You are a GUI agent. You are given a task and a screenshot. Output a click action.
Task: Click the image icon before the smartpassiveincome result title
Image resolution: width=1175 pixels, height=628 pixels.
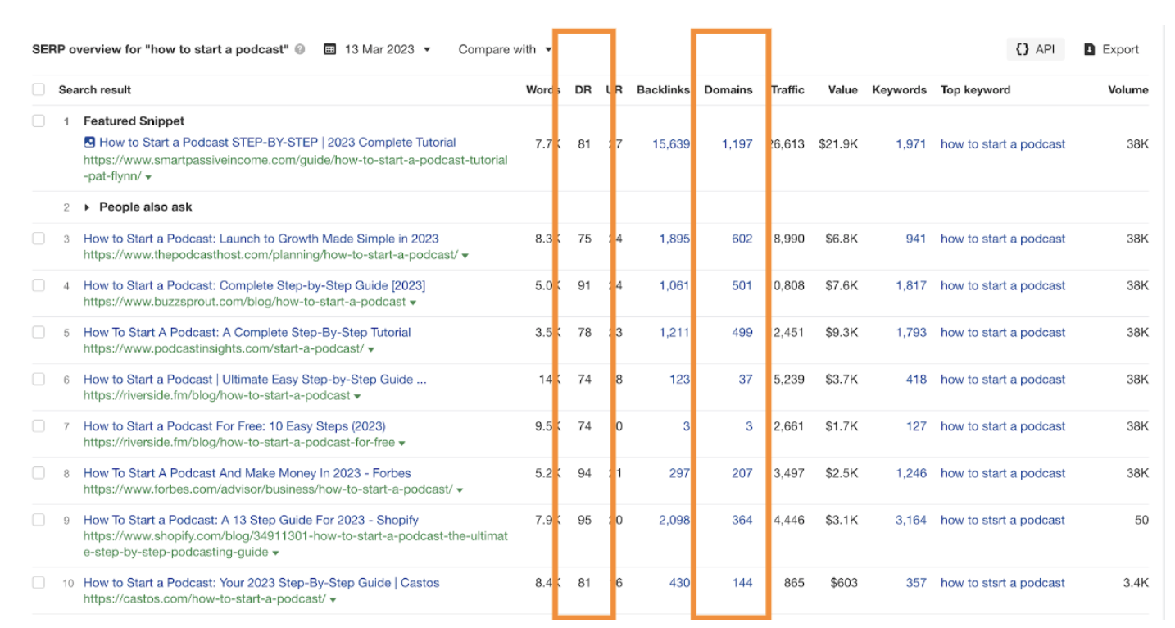point(89,142)
